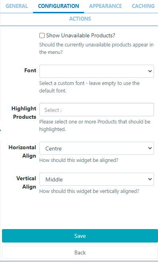Click the bold Font field label
This screenshot has width=158, height=262.
pos(30,70)
